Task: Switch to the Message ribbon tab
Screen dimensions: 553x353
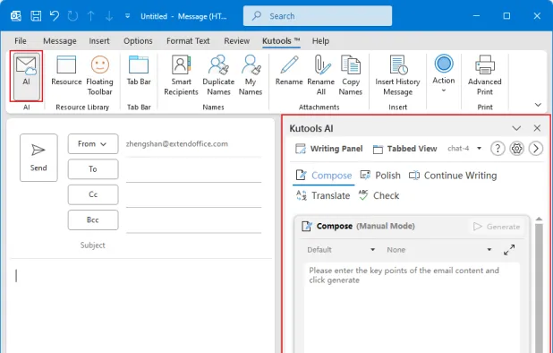Action: point(60,41)
